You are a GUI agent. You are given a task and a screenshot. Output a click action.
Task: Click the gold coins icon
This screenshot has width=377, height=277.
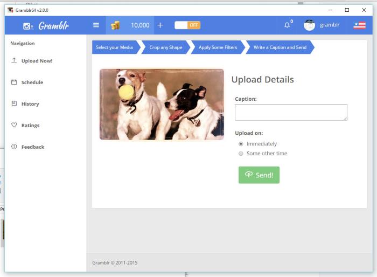[115, 25]
